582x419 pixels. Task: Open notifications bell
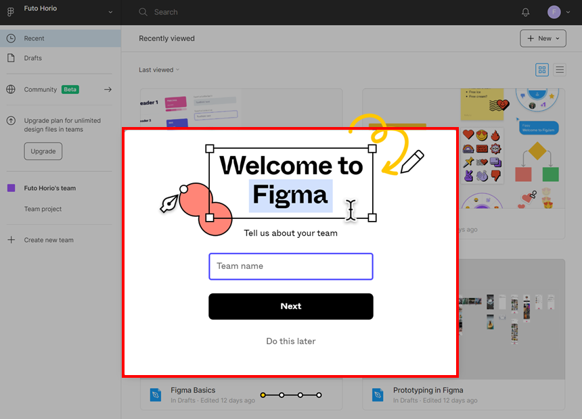pos(526,12)
